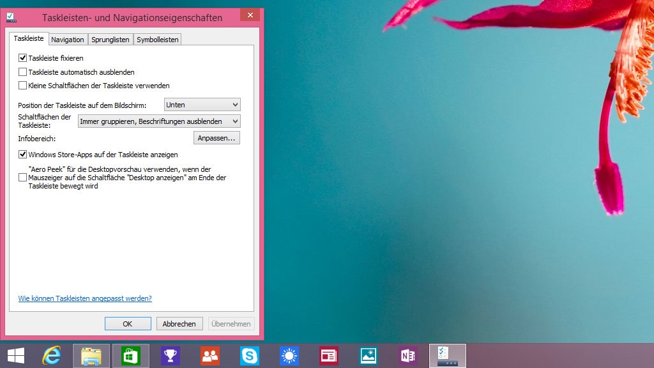Expand "Immer gruppieren, Beschriftungen ausblenden" dropdown
This screenshot has height=368, width=654.
pos(158,121)
